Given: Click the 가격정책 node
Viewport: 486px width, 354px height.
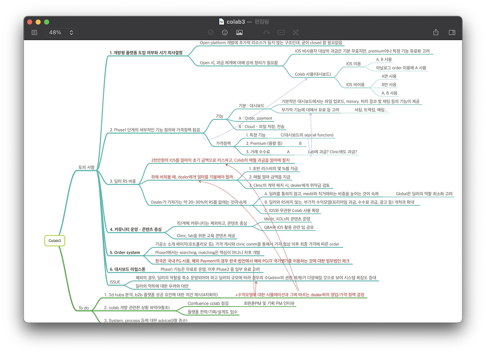Looking at the screenshot, I should tap(223, 144).
